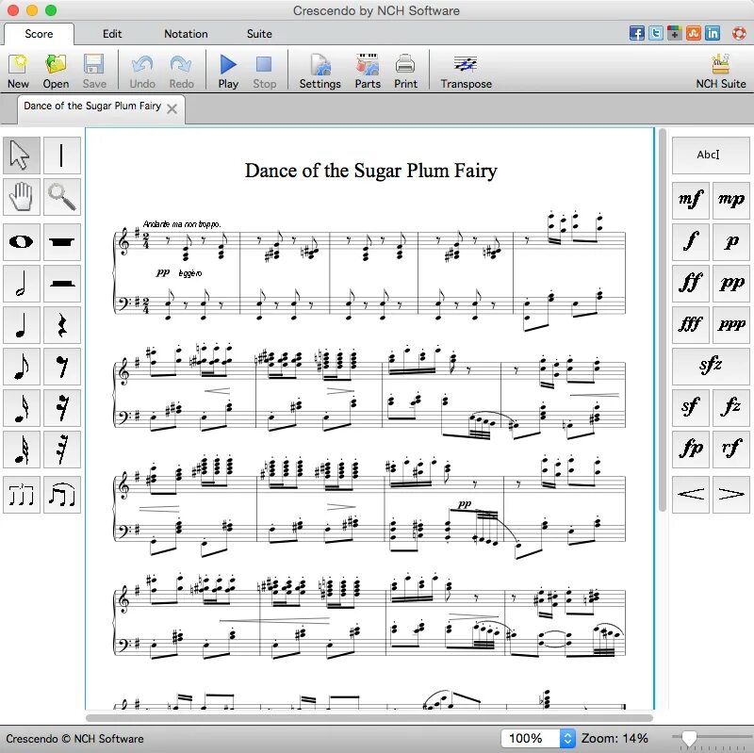The height and width of the screenshot is (753, 754).
Task: Pick the thirty-second rest tool
Action: 62,450
